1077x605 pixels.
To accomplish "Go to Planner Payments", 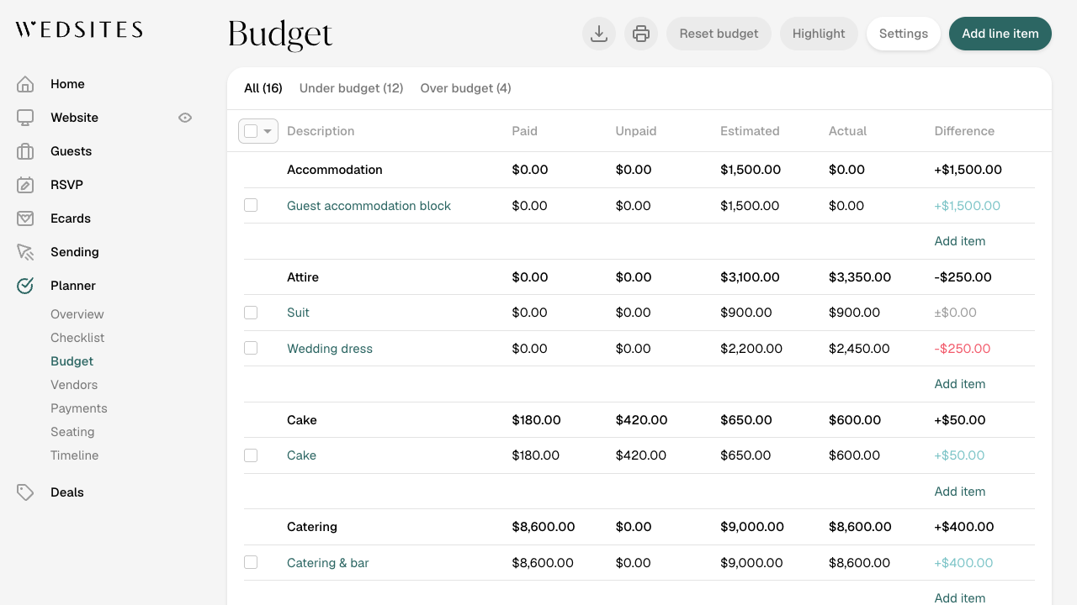I will point(79,408).
